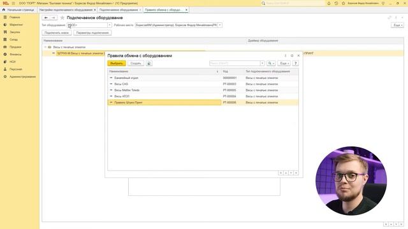Select the Весы CAS row

click(203, 84)
